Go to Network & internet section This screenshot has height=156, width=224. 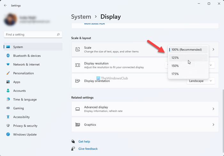click(26, 64)
